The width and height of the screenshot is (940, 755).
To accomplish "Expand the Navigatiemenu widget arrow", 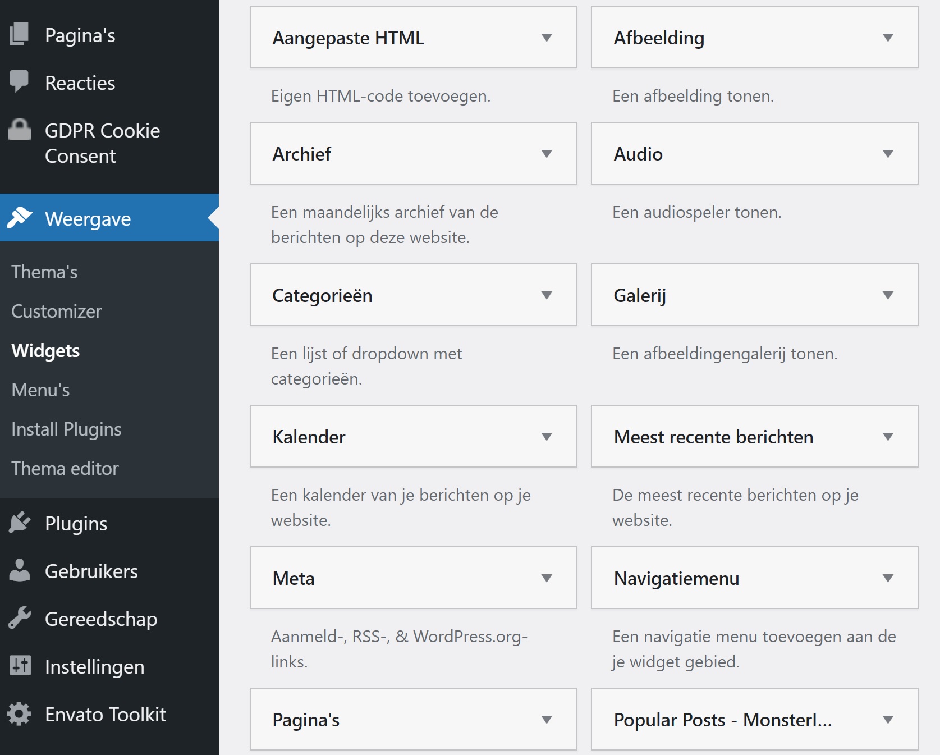I will click(x=888, y=578).
